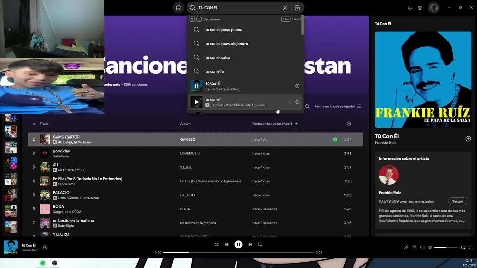Open the 'tu con el' Peso Pluma search result
This screenshot has height=268, width=477.
coord(246,102)
